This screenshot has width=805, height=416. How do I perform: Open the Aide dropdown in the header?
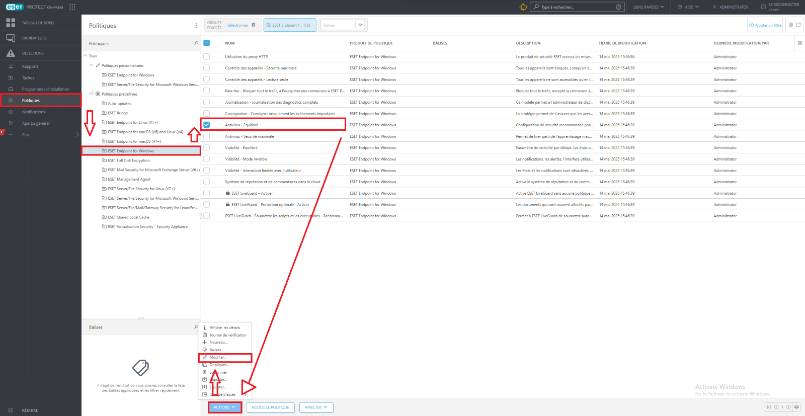688,7
